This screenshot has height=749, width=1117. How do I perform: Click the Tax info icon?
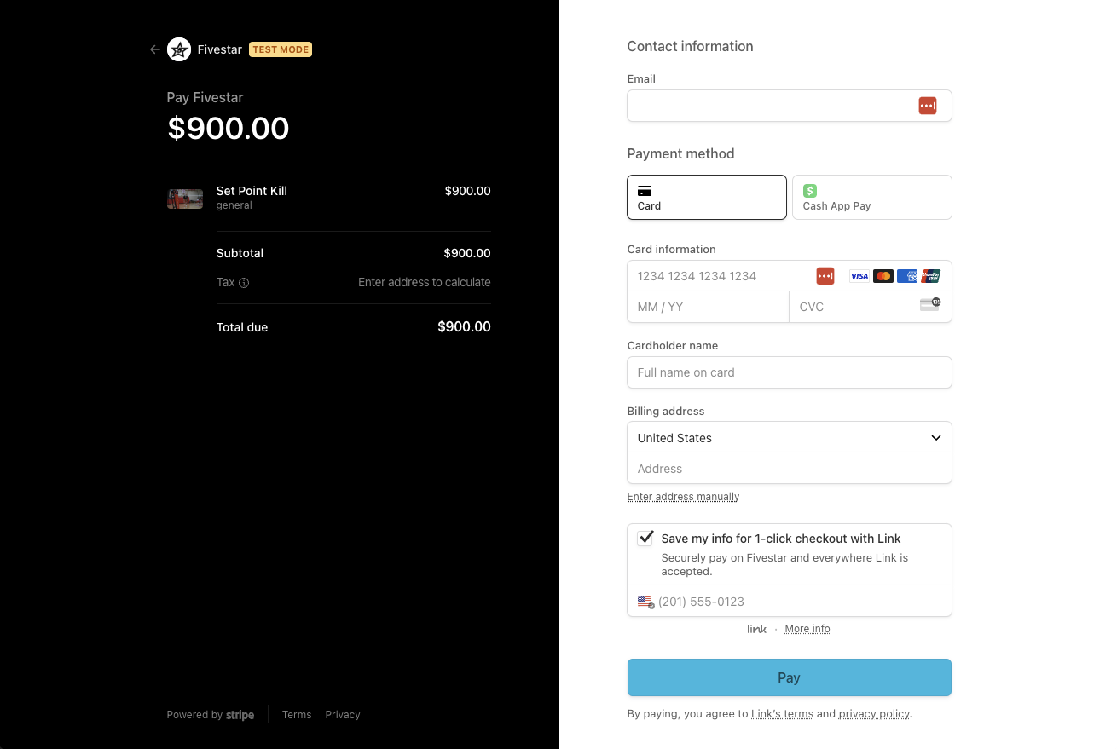[244, 283]
